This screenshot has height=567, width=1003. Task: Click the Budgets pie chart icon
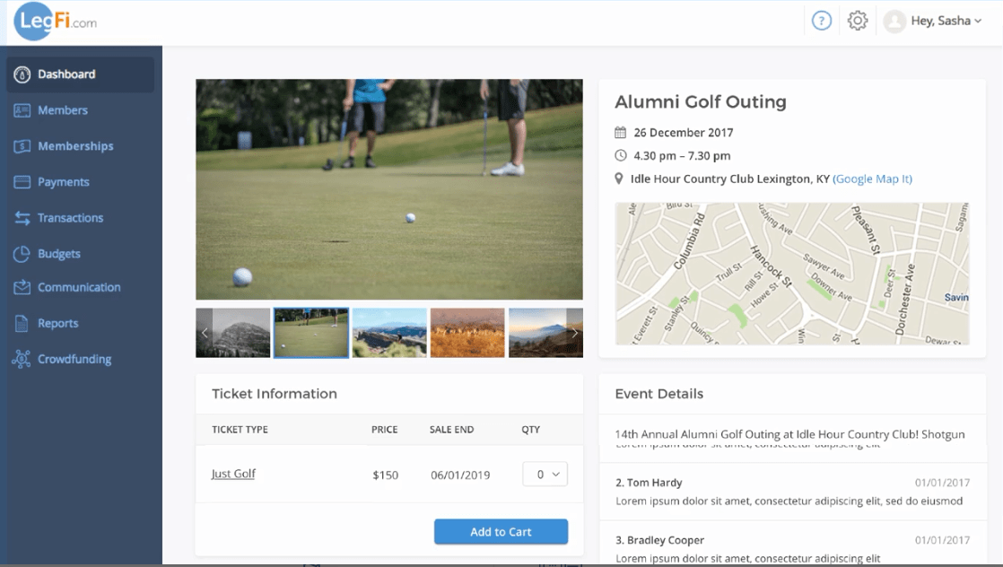[22, 254]
